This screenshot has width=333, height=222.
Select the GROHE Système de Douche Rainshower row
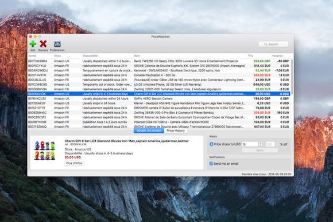coord(159,126)
